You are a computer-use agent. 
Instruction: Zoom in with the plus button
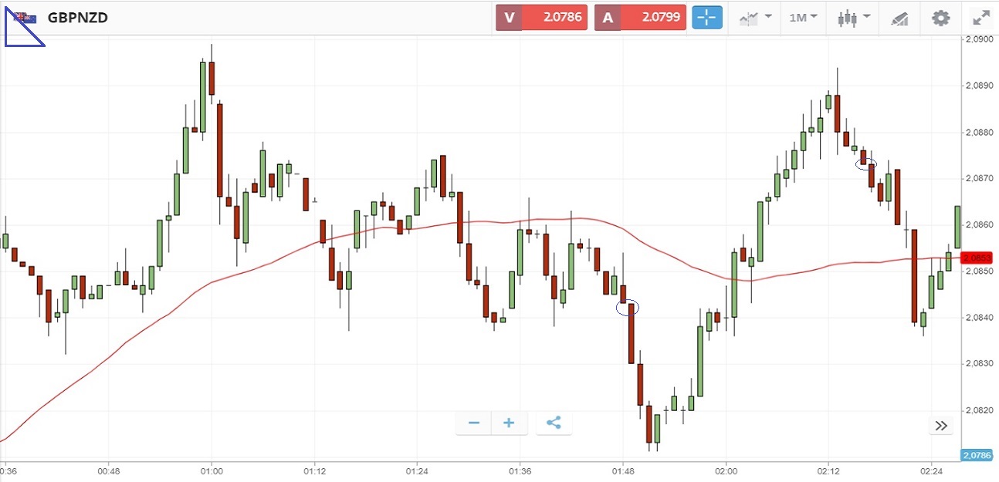click(509, 423)
